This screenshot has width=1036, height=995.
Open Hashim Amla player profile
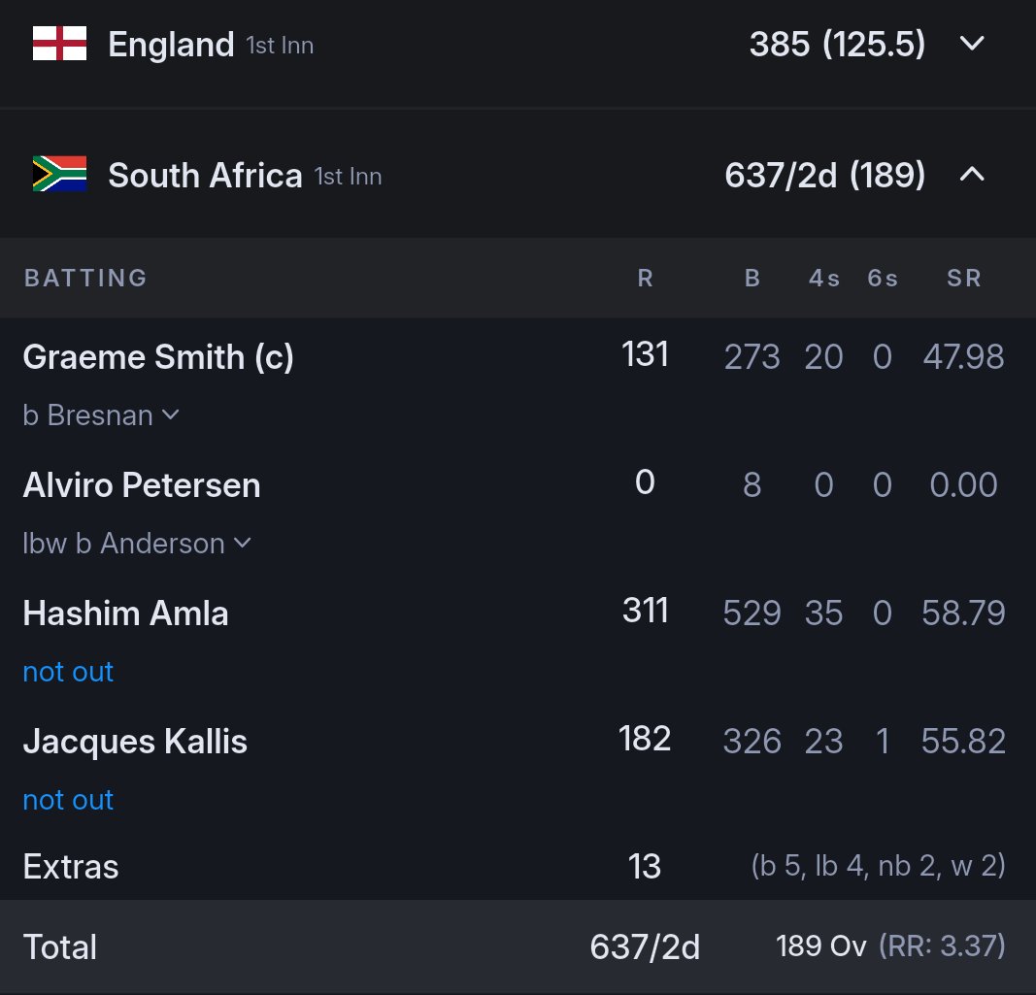[125, 614]
